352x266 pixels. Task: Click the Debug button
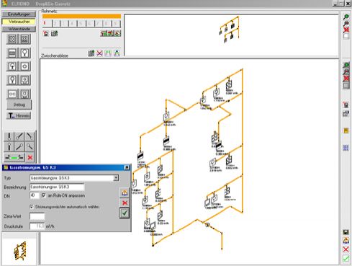click(19, 105)
